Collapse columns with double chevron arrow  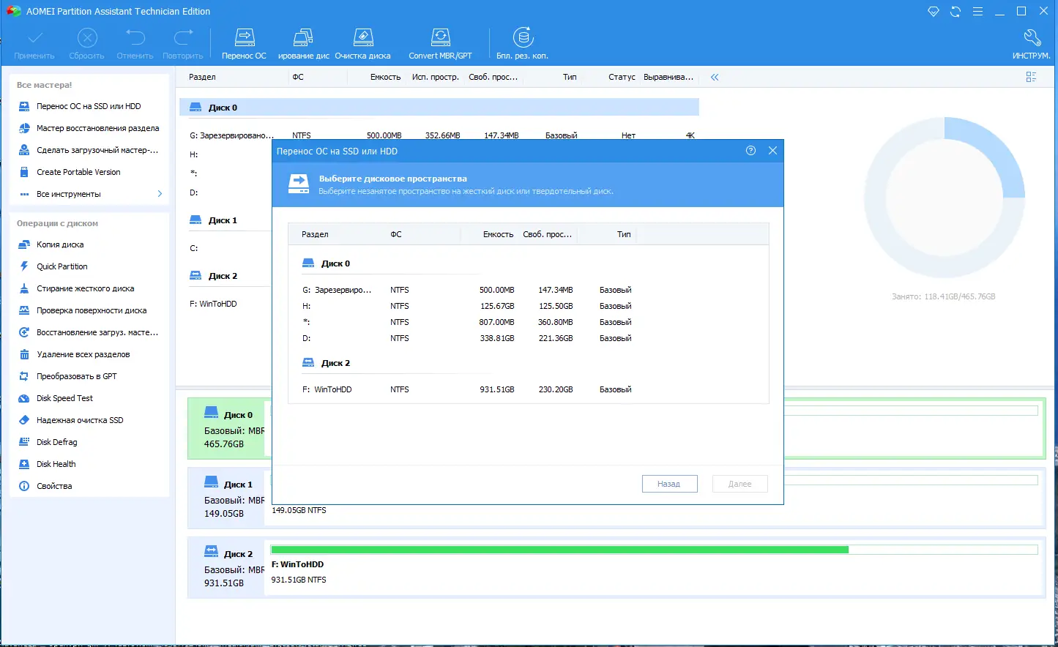click(715, 77)
